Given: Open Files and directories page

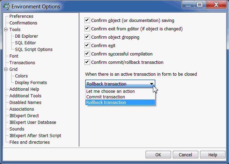Looking at the screenshot, I should [x=30, y=142].
